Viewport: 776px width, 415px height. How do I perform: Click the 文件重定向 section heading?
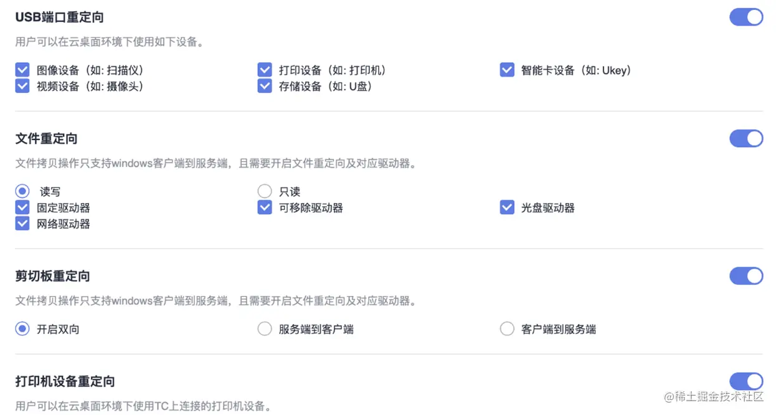point(45,138)
